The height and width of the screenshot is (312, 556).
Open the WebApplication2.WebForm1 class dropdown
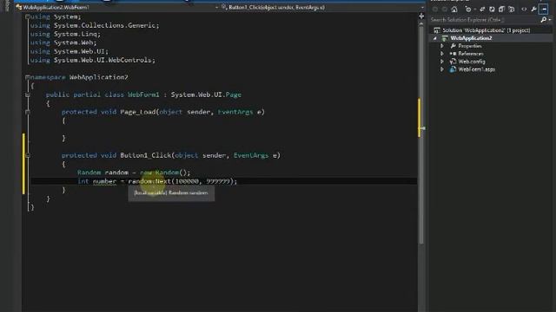coord(216,7)
